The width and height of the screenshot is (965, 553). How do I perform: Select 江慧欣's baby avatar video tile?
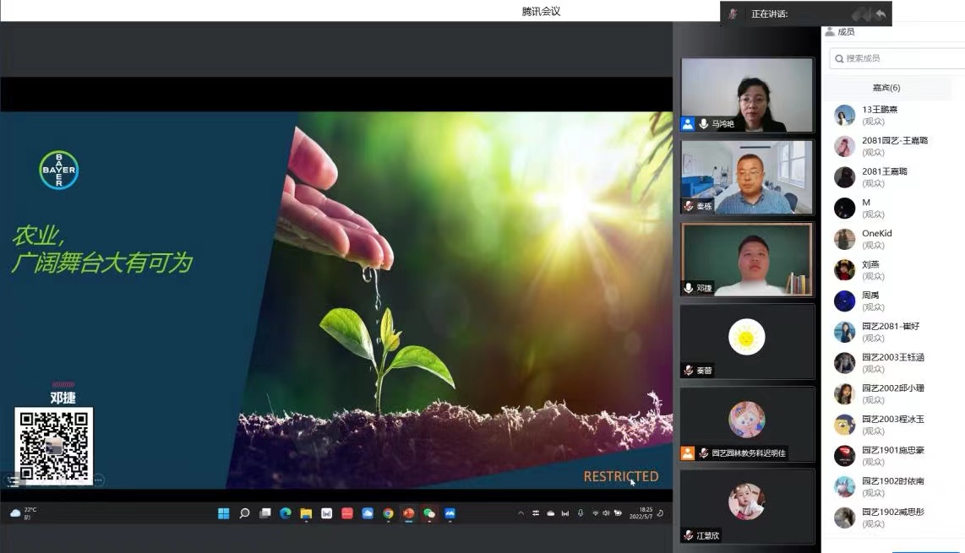click(x=746, y=501)
